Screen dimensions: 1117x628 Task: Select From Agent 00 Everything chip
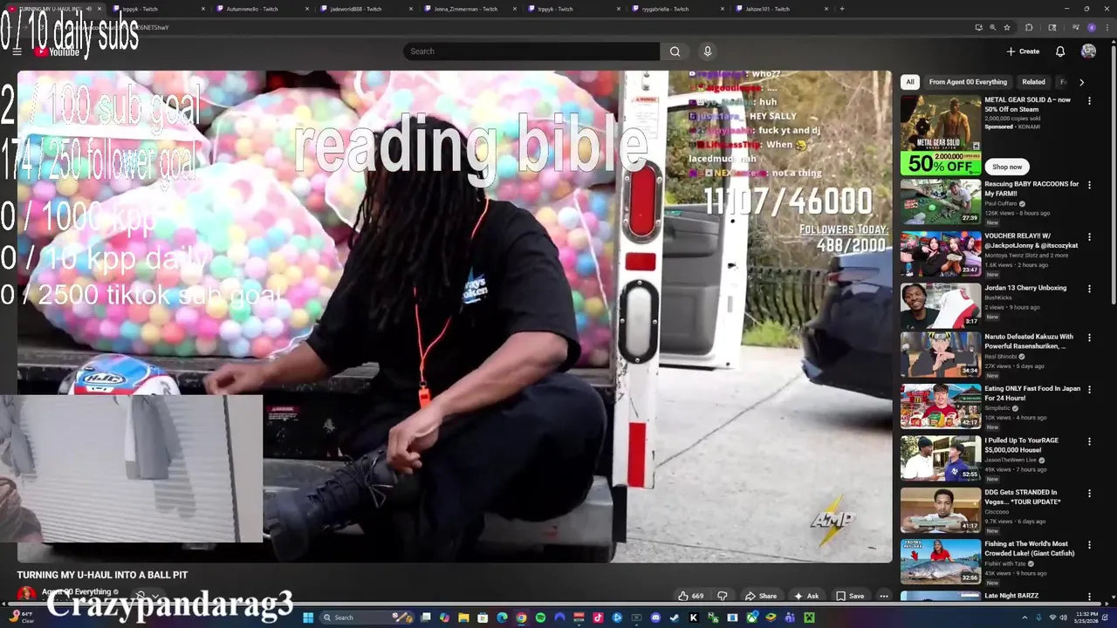coord(968,82)
